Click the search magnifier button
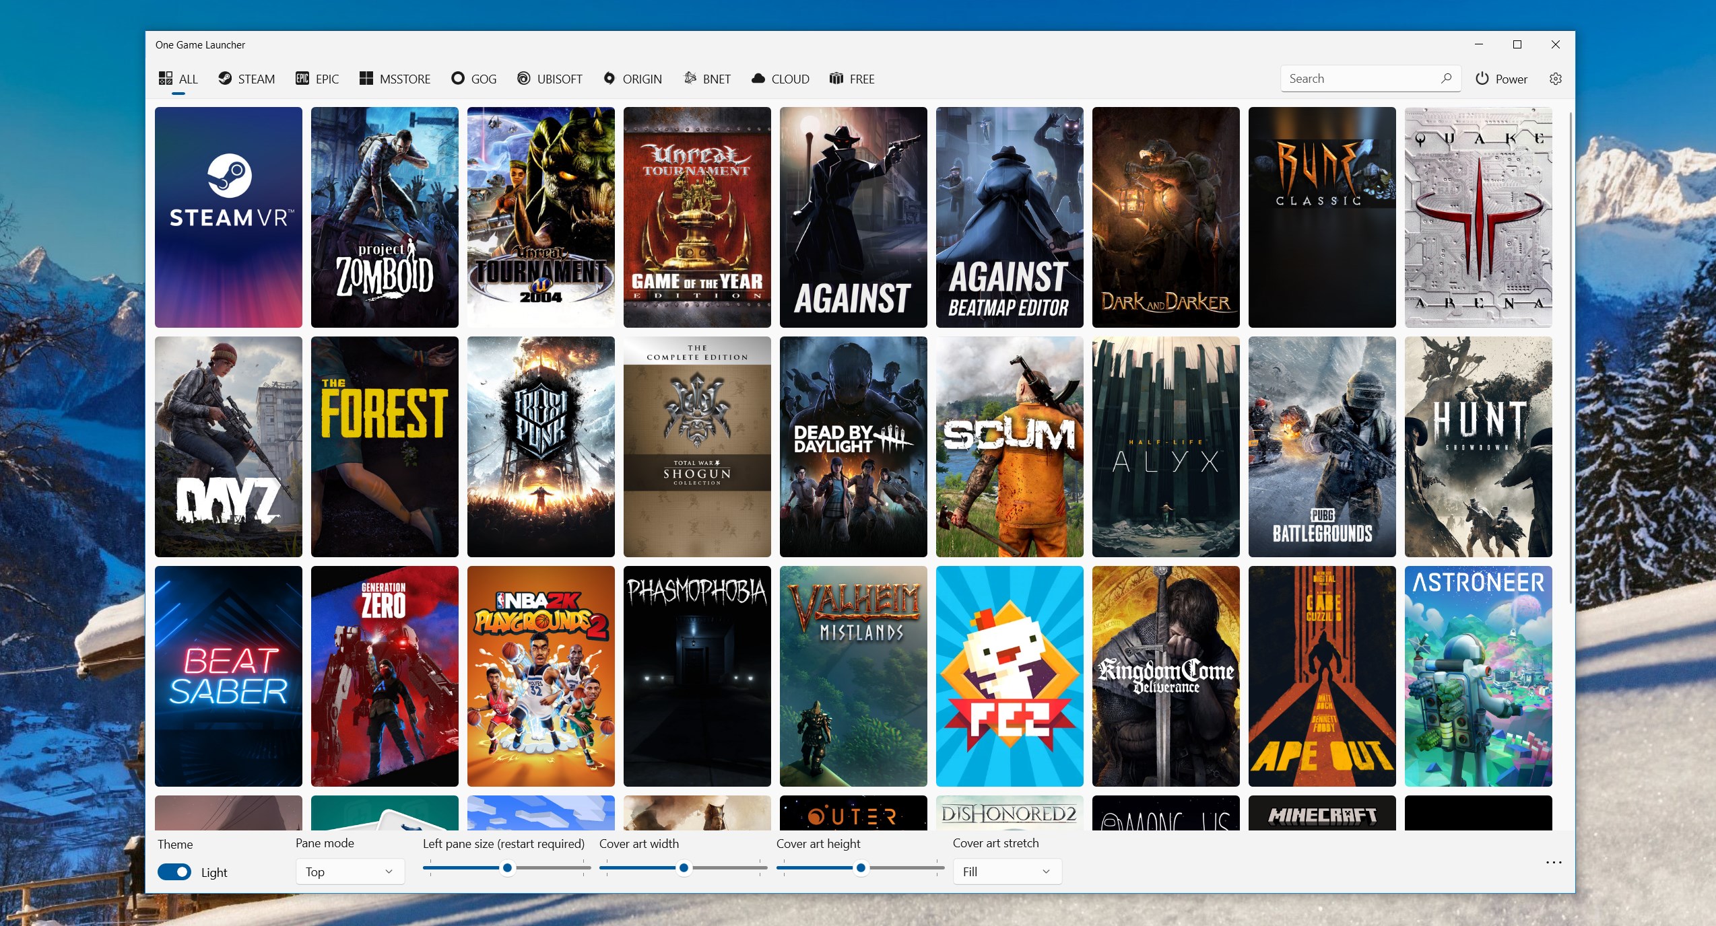The width and height of the screenshot is (1716, 926). coord(1446,78)
